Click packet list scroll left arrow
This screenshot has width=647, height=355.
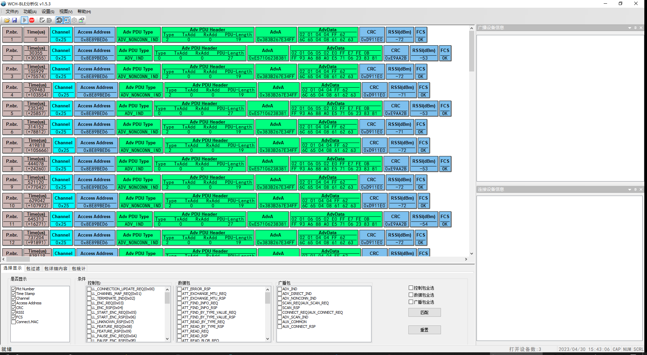(x=4, y=259)
